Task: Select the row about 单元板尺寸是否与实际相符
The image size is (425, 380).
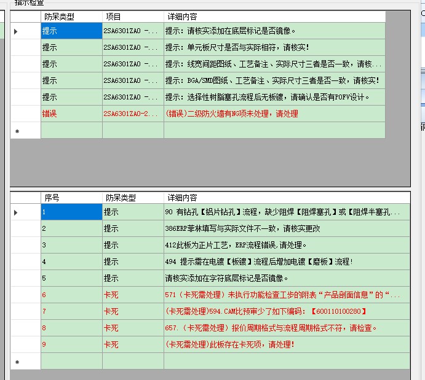Action: pyautogui.click(x=274, y=48)
